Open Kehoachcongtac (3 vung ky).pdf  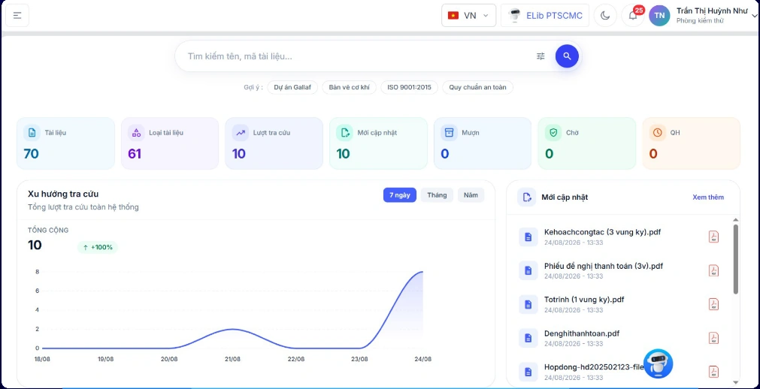602,232
